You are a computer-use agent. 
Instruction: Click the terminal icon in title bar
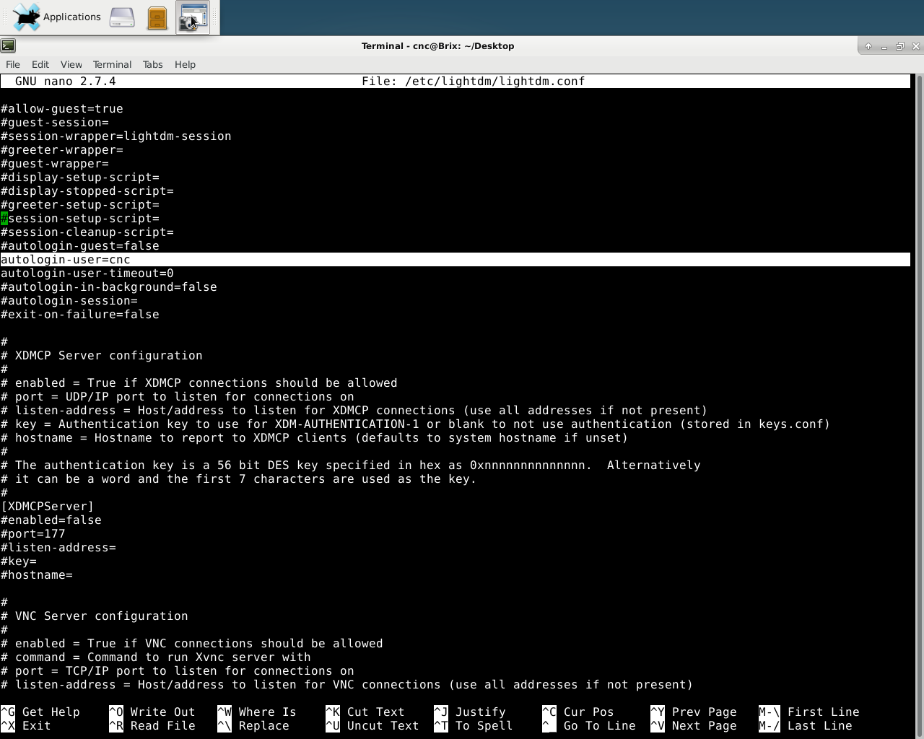click(8, 45)
